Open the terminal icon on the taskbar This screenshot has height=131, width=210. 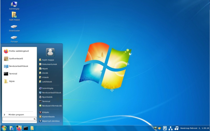click(26, 128)
